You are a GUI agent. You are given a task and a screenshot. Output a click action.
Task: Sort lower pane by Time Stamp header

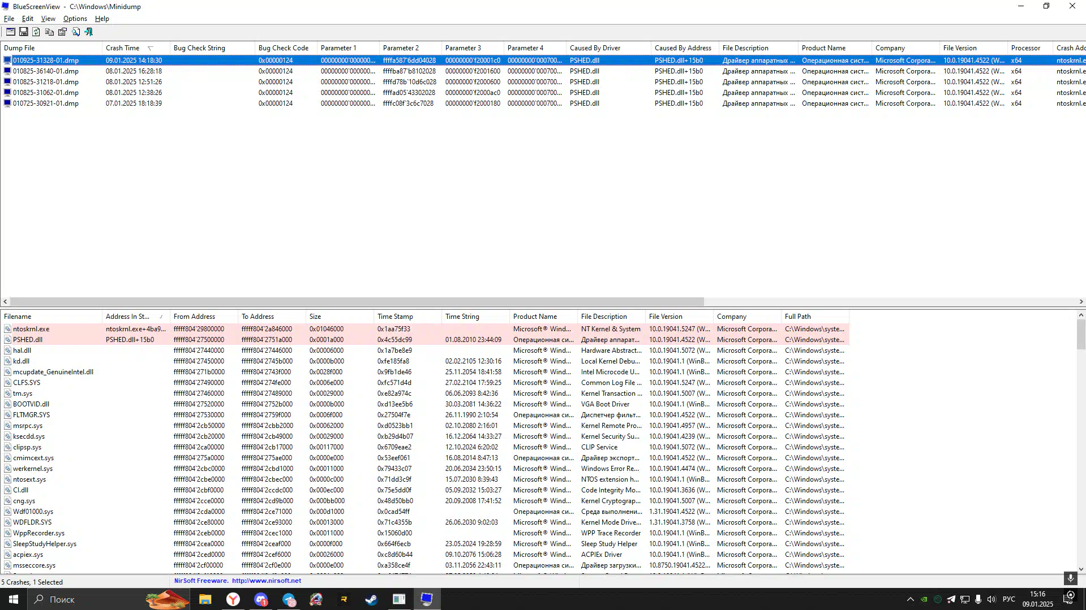[x=407, y=317]
